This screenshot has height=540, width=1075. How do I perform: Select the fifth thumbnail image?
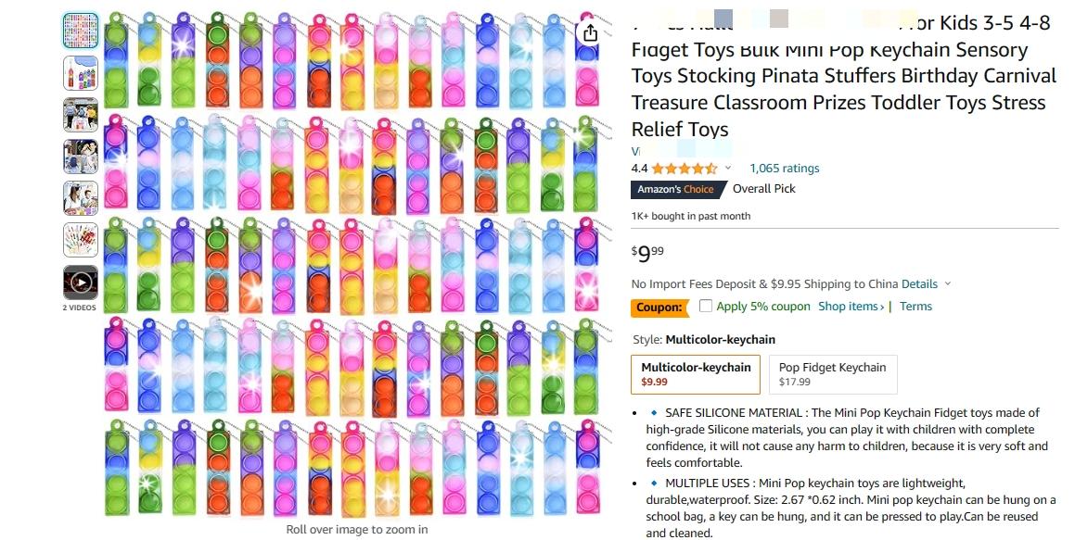(80, 198)
